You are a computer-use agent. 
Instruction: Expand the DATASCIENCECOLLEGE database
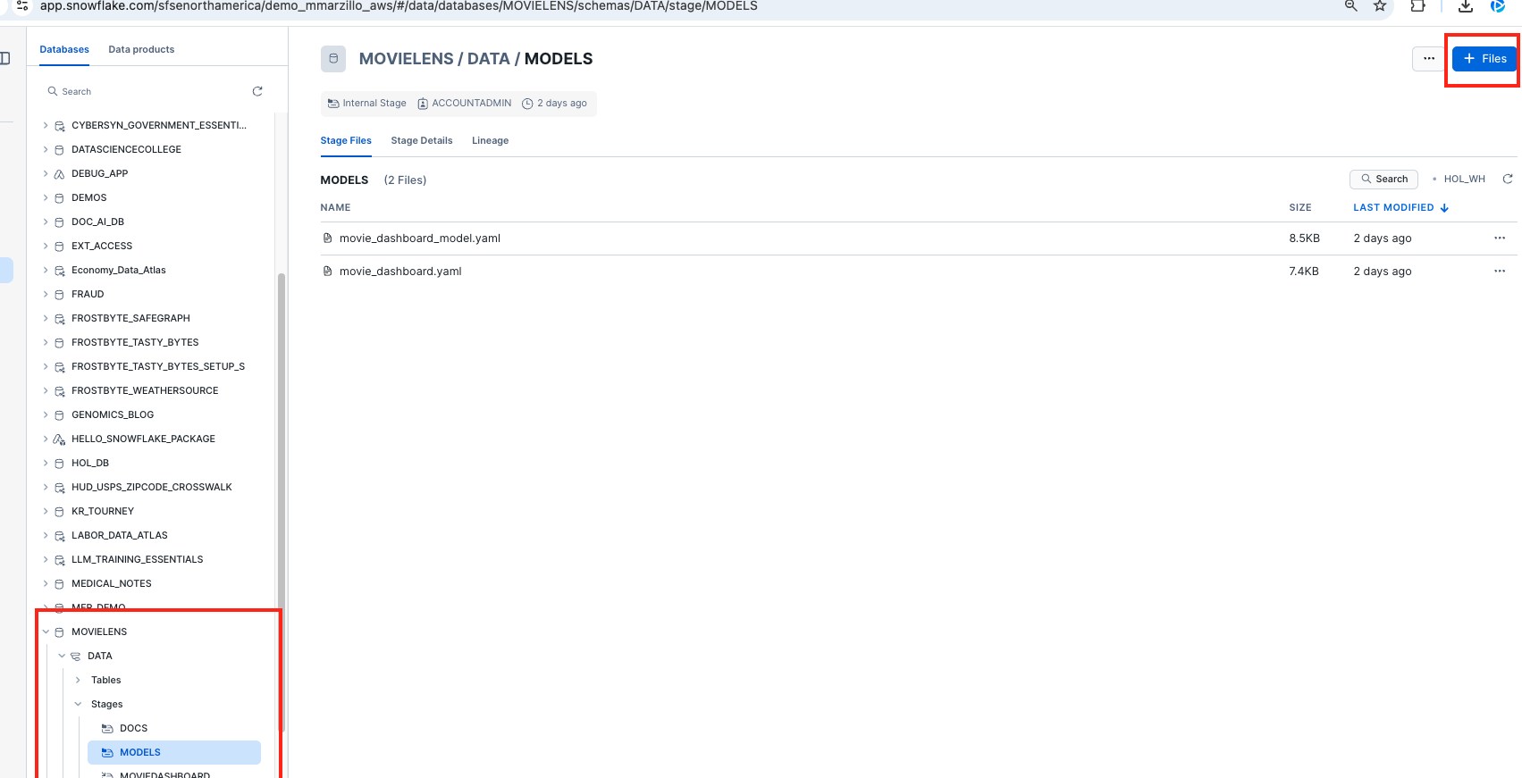coord(46,150)
